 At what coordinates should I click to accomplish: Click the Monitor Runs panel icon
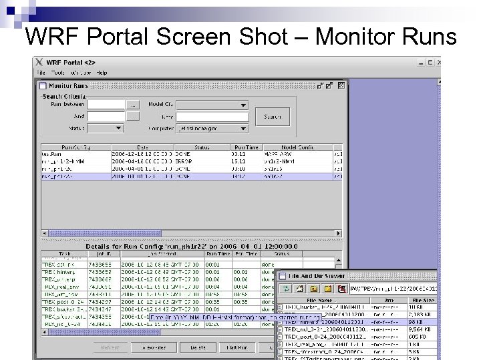(43, 86)
